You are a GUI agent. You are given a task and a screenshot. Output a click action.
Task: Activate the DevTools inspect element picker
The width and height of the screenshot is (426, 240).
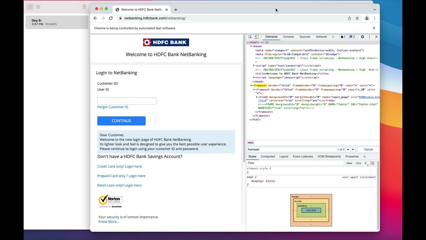[250, 37]
